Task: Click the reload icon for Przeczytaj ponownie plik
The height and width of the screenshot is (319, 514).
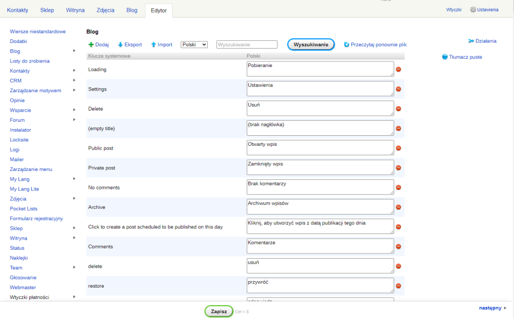Action: pos(346,45)
